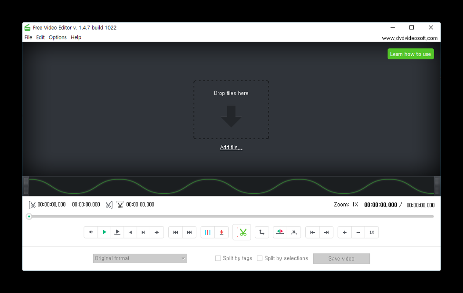Start playback with the green play button
463x293 pixels.
pyautogui.click(x=104, y=232)
